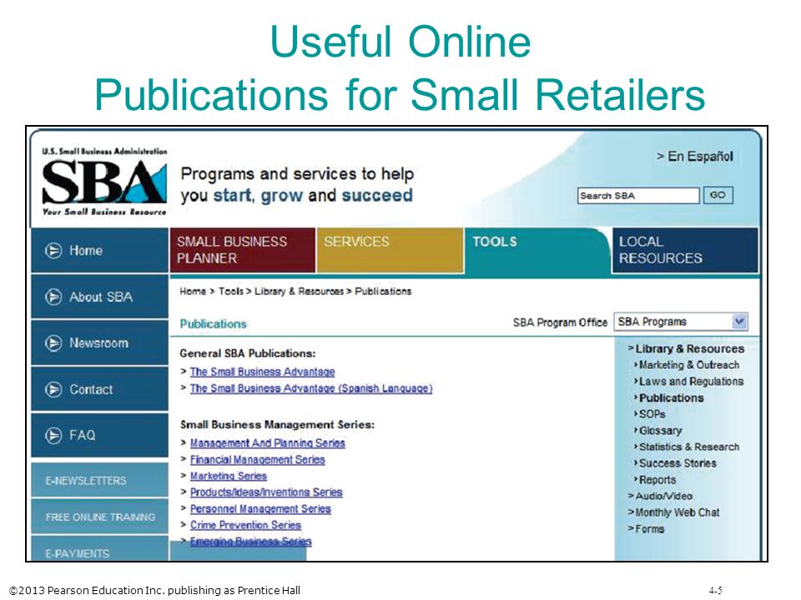This screenshot has width=801, height=600.
Task: Open Laws and Regulations in the right menu
Action: tap(691, 382)
